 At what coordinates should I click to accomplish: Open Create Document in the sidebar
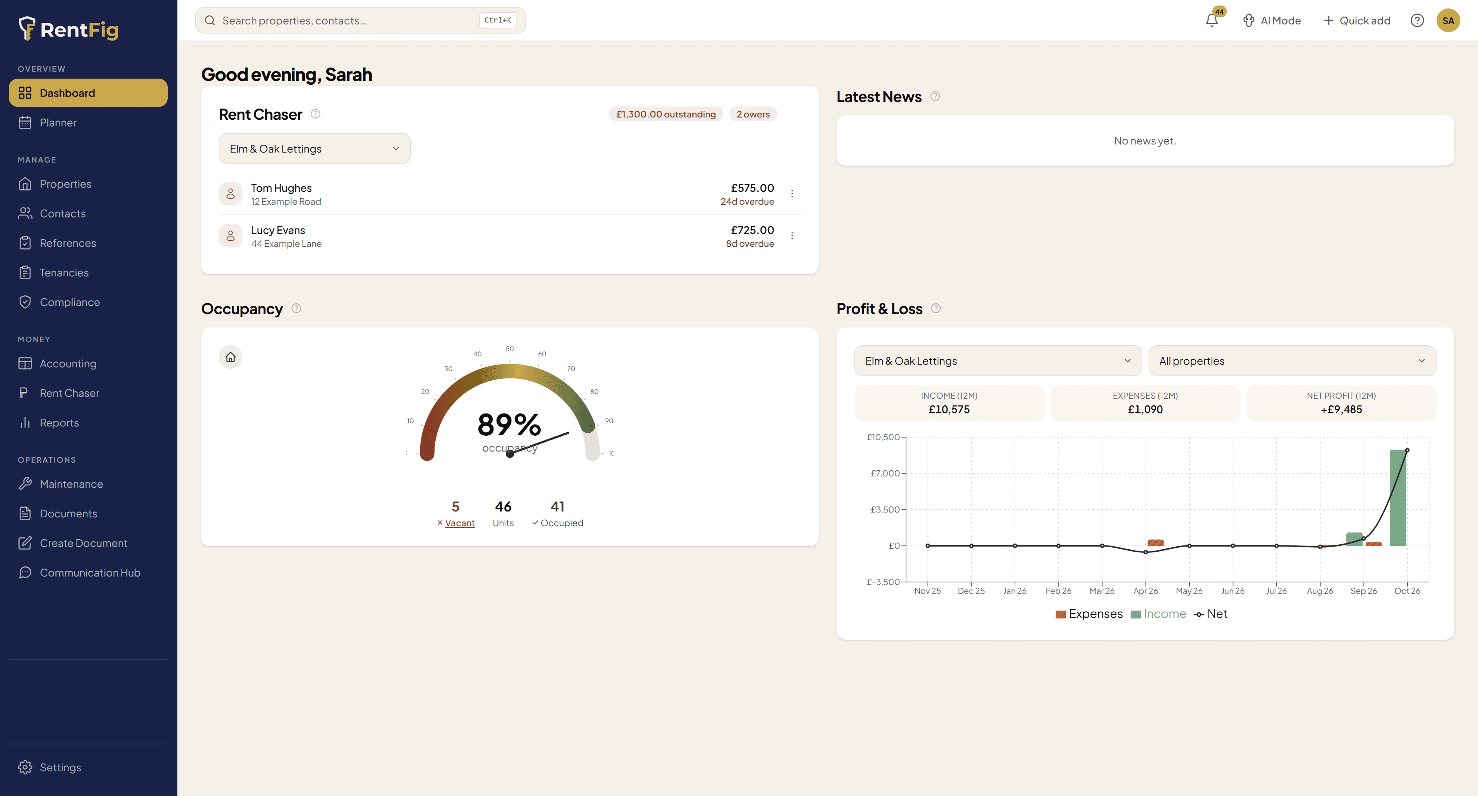click(89, 543)
